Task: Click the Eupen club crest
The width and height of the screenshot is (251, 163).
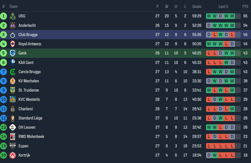Action: (x=13, y=146)
